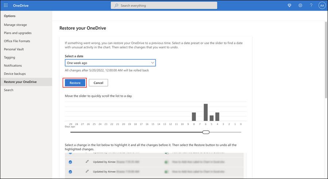Open the Premium diamond icon

[x=289, y=5]
